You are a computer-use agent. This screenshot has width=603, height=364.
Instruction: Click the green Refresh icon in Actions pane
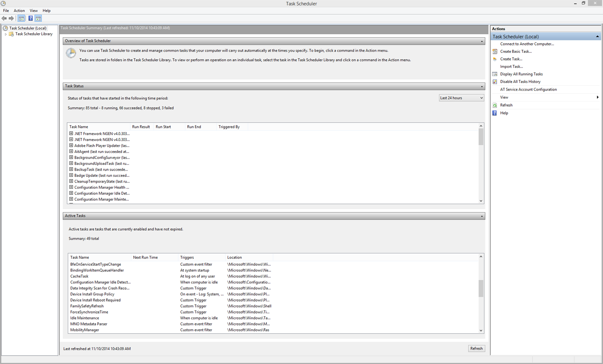[x=494, y=105]
